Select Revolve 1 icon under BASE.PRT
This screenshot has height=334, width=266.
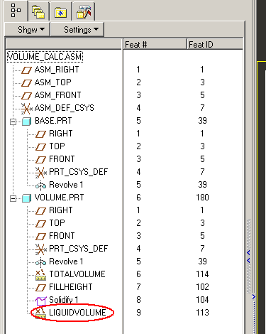(x=40, y=185)
